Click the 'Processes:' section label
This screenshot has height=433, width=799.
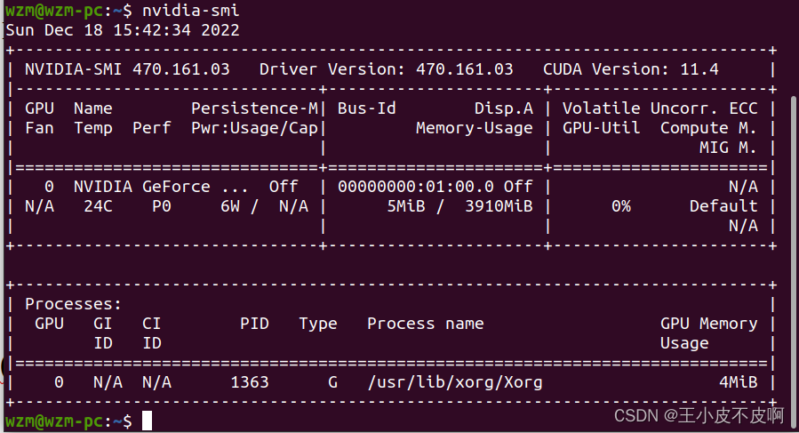pyautogui.click(x=74, y=304)
